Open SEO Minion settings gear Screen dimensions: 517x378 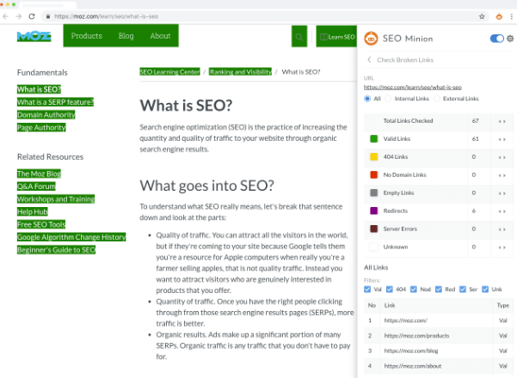510,39
